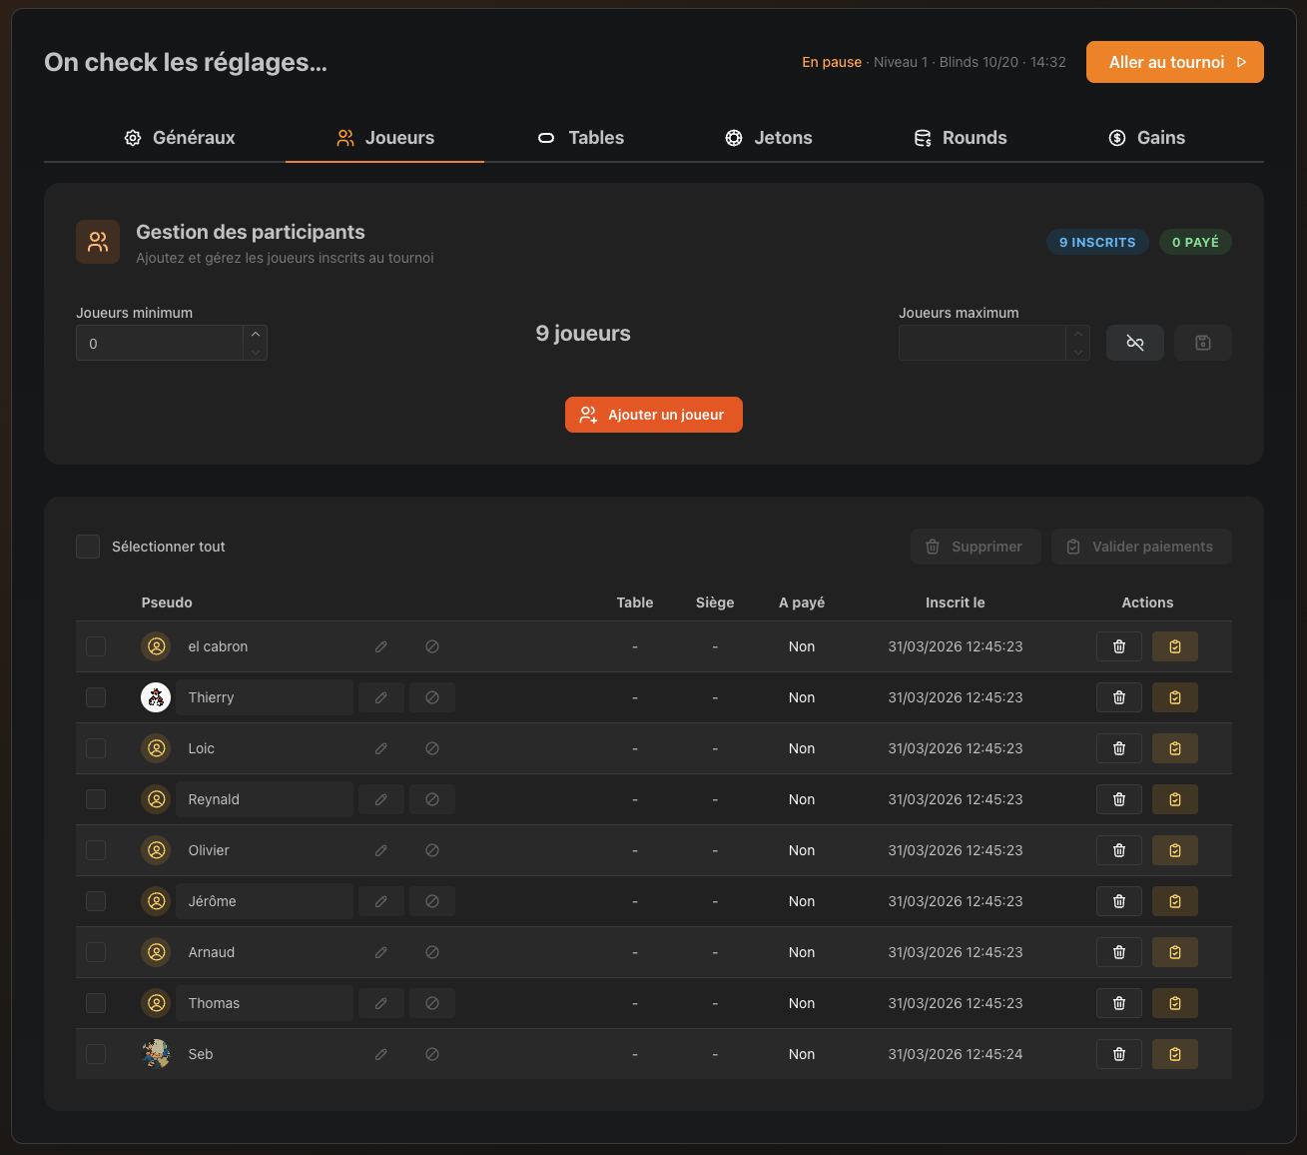The width and height of the screenshot is (1307, 1155).
Task: Edit Thierry's pseudo with the pencil icon
Action: pyautogui.click(x=380, y=697)
